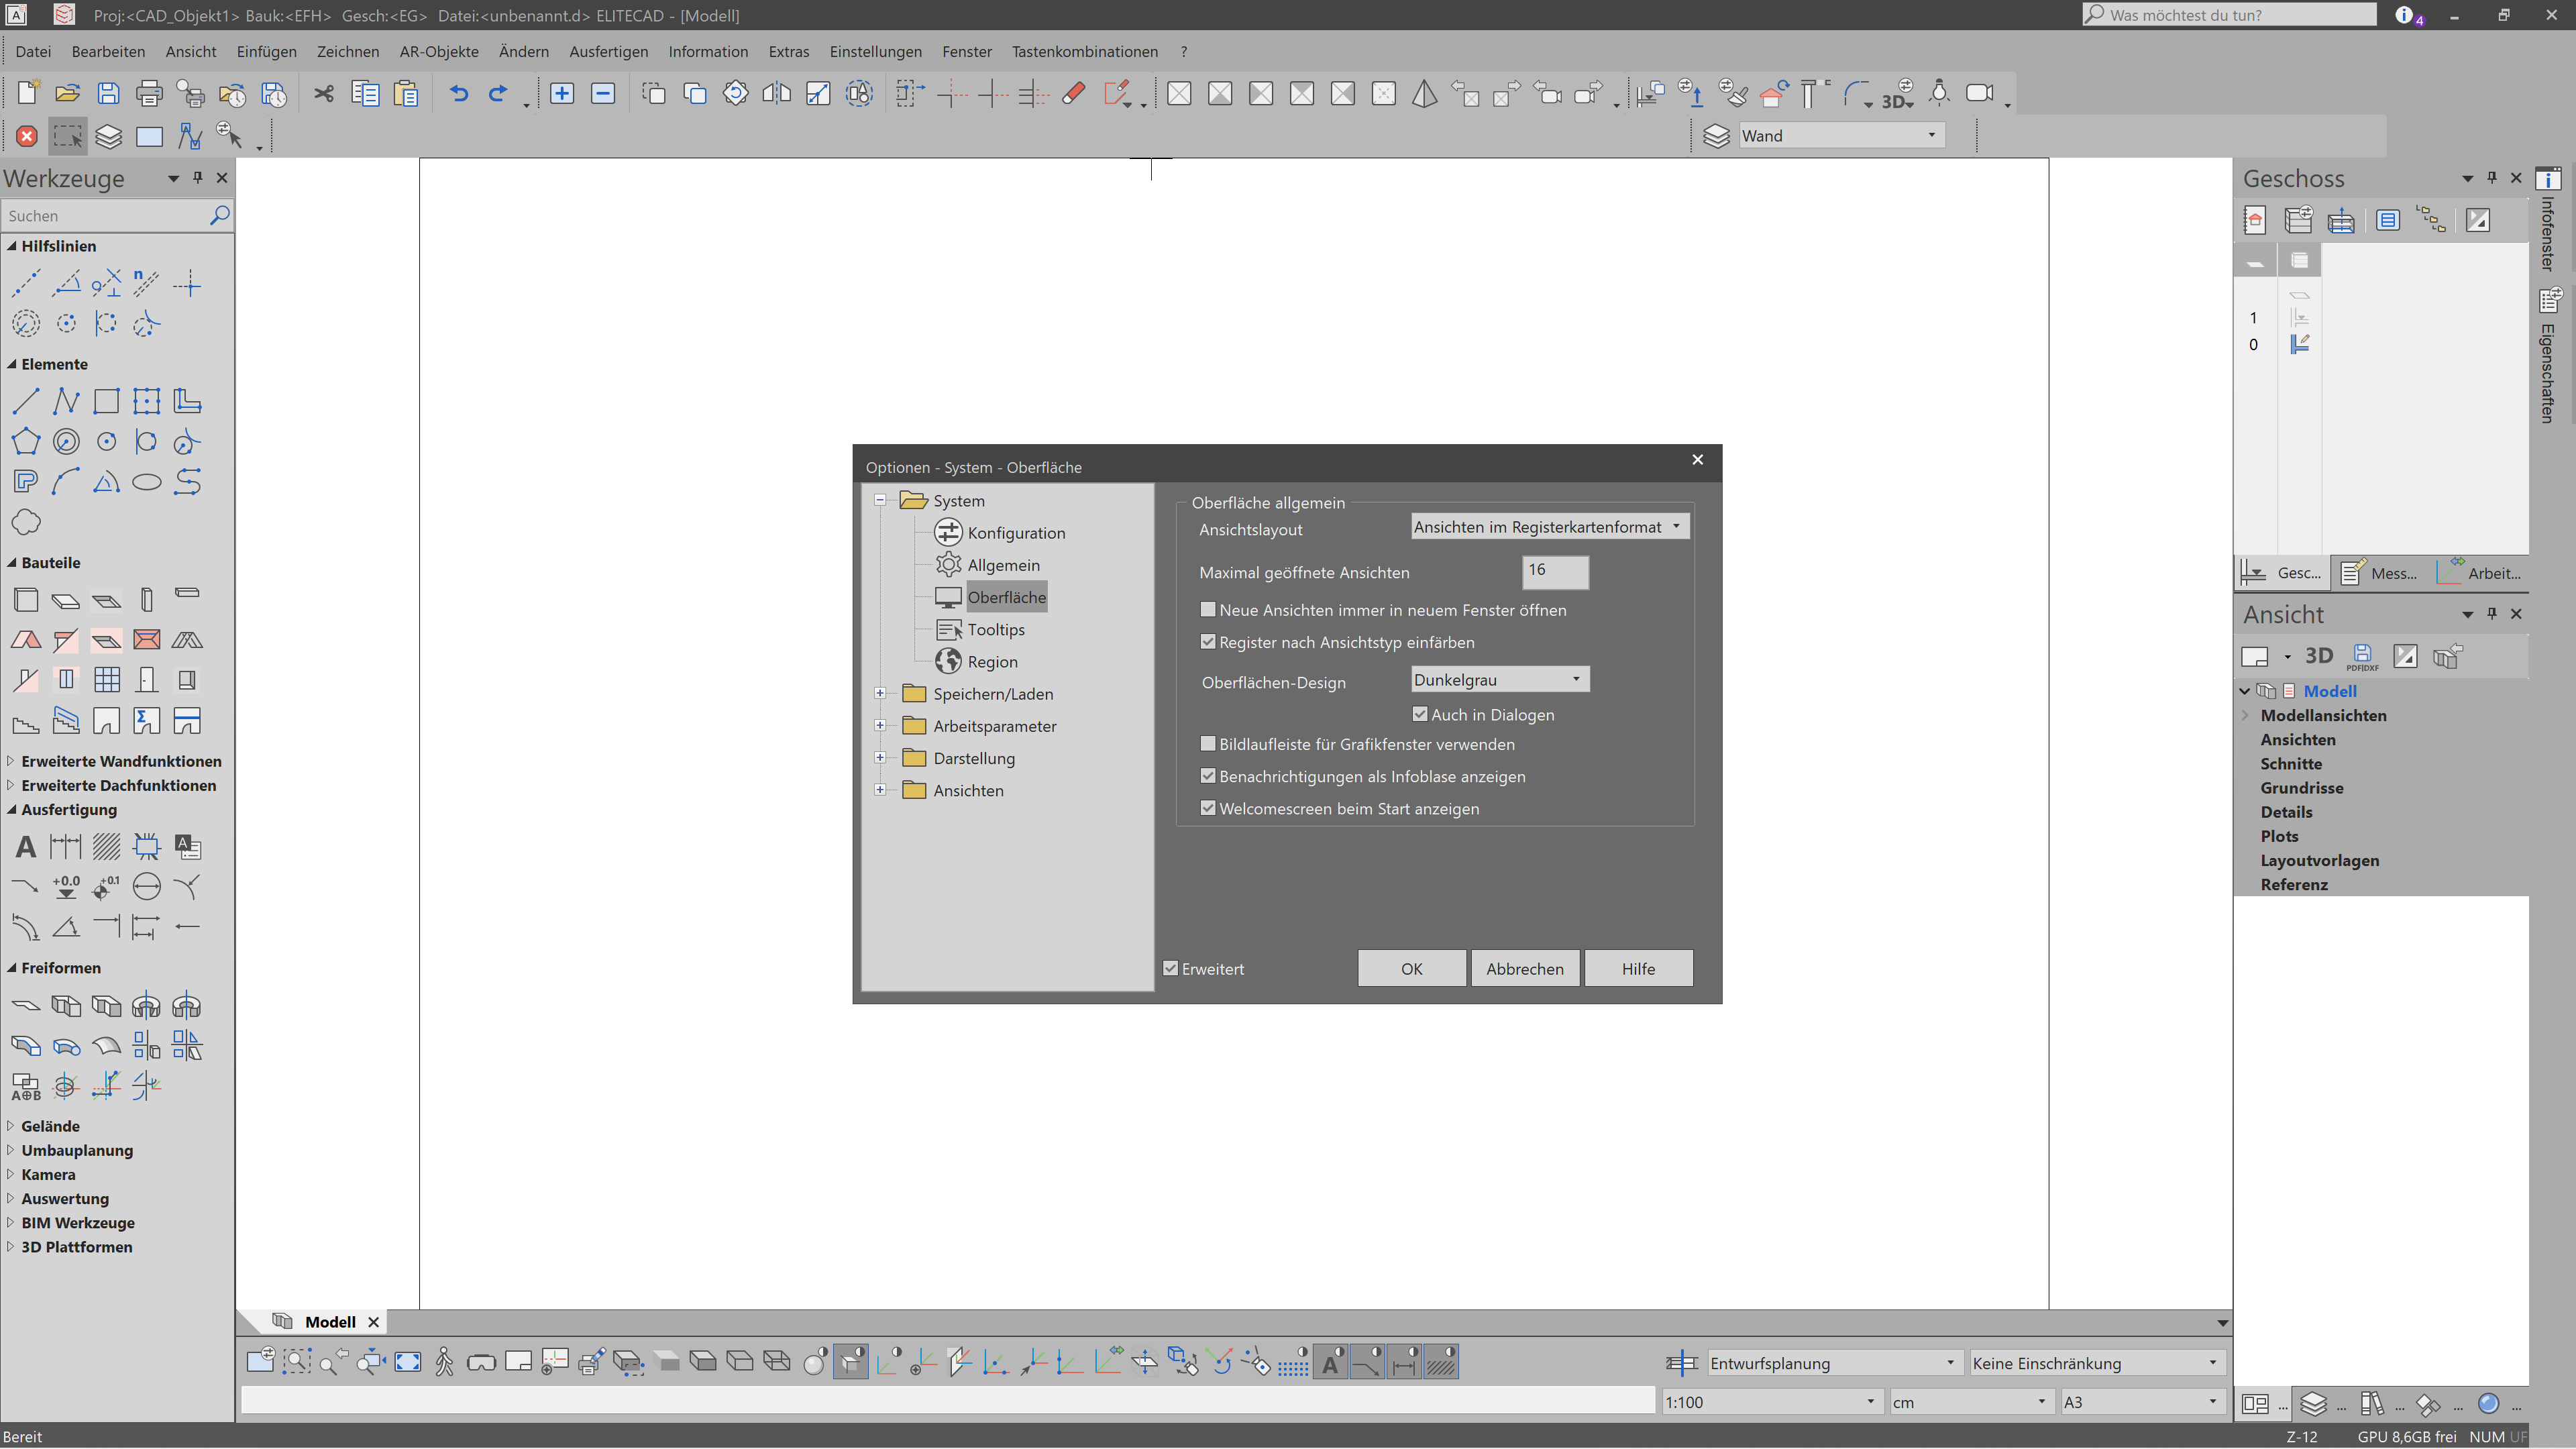The width and height of the screenshot is (2576, 1449).
Task: Open the VR glasses view mode
Action: pos(481,1361)
